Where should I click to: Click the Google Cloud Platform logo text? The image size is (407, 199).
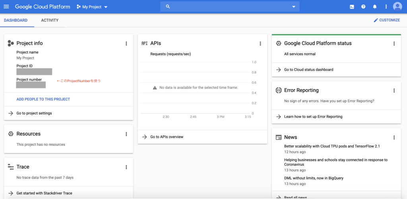(x=43, y=7)
